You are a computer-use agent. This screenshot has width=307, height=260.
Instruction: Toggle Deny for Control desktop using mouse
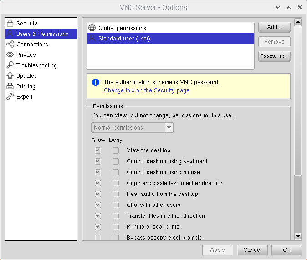pos(116,172)
